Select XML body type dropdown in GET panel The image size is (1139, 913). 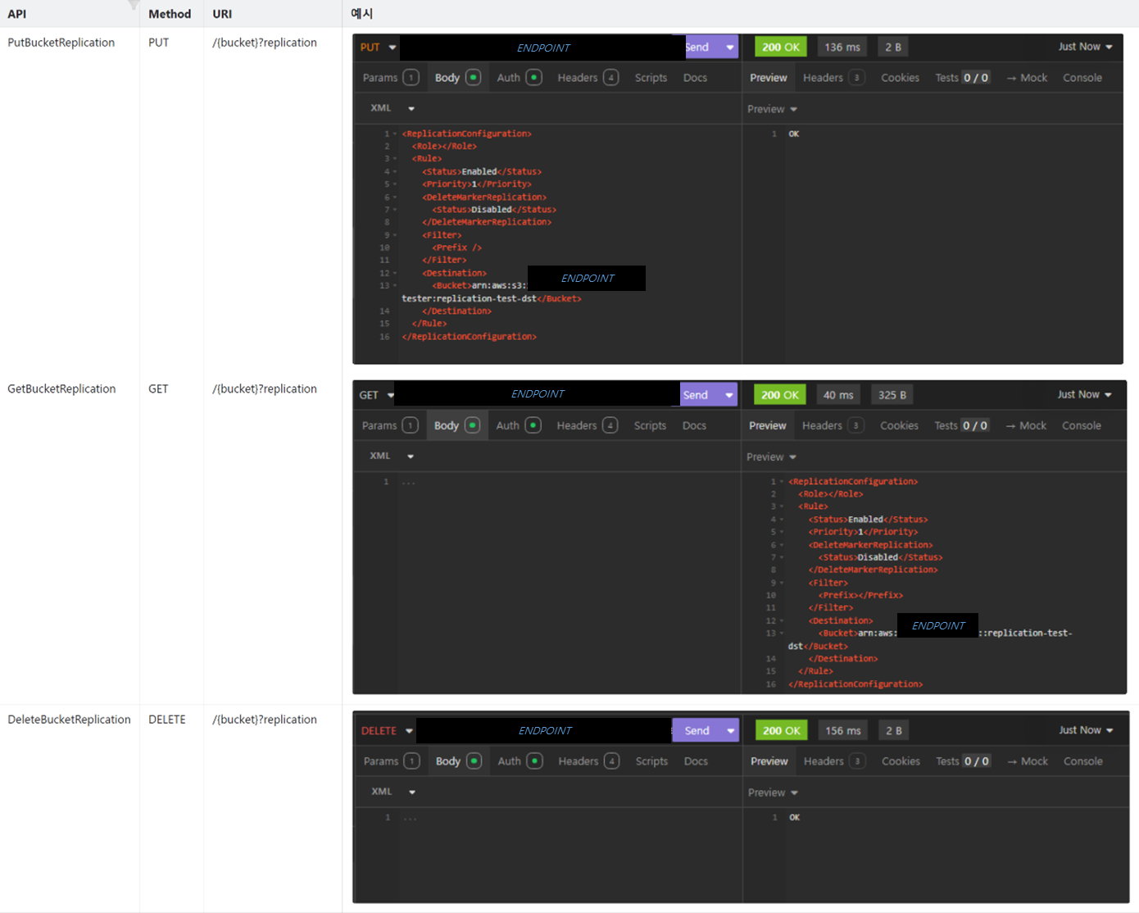click(391, 456)
